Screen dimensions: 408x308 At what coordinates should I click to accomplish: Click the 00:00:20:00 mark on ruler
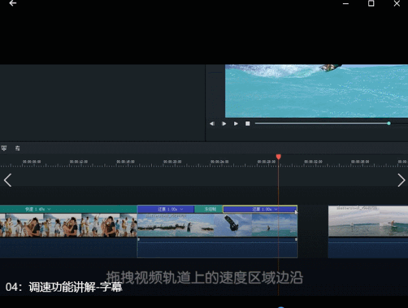(x=172, y=162)
